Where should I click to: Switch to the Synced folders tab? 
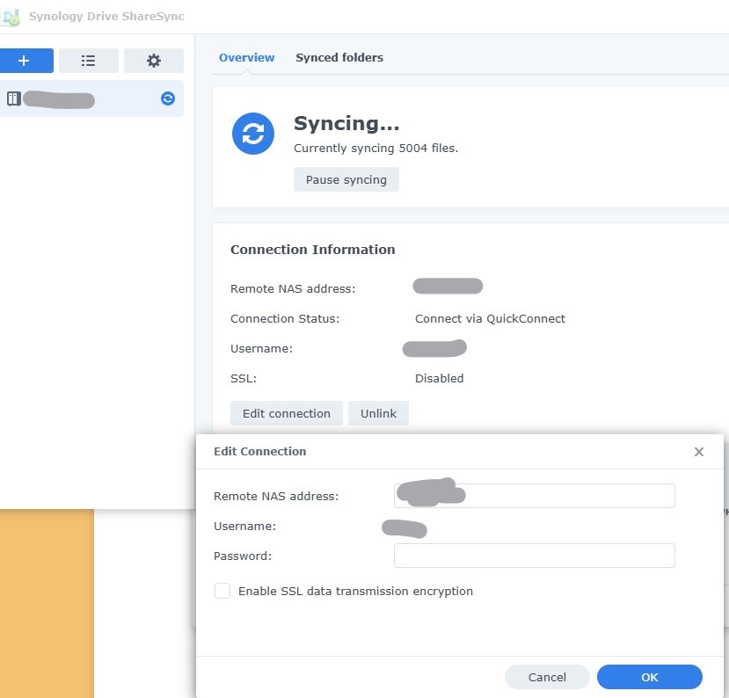339,57
